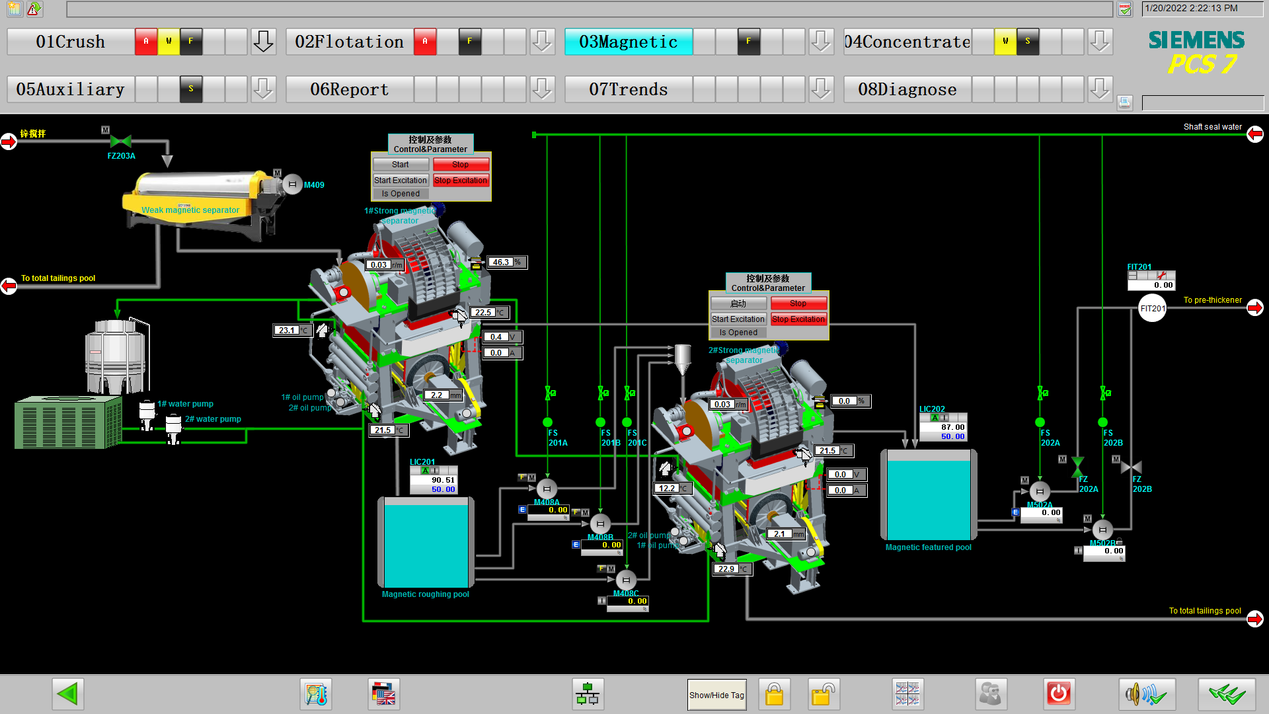Open the trend charts grid icon

907,694
